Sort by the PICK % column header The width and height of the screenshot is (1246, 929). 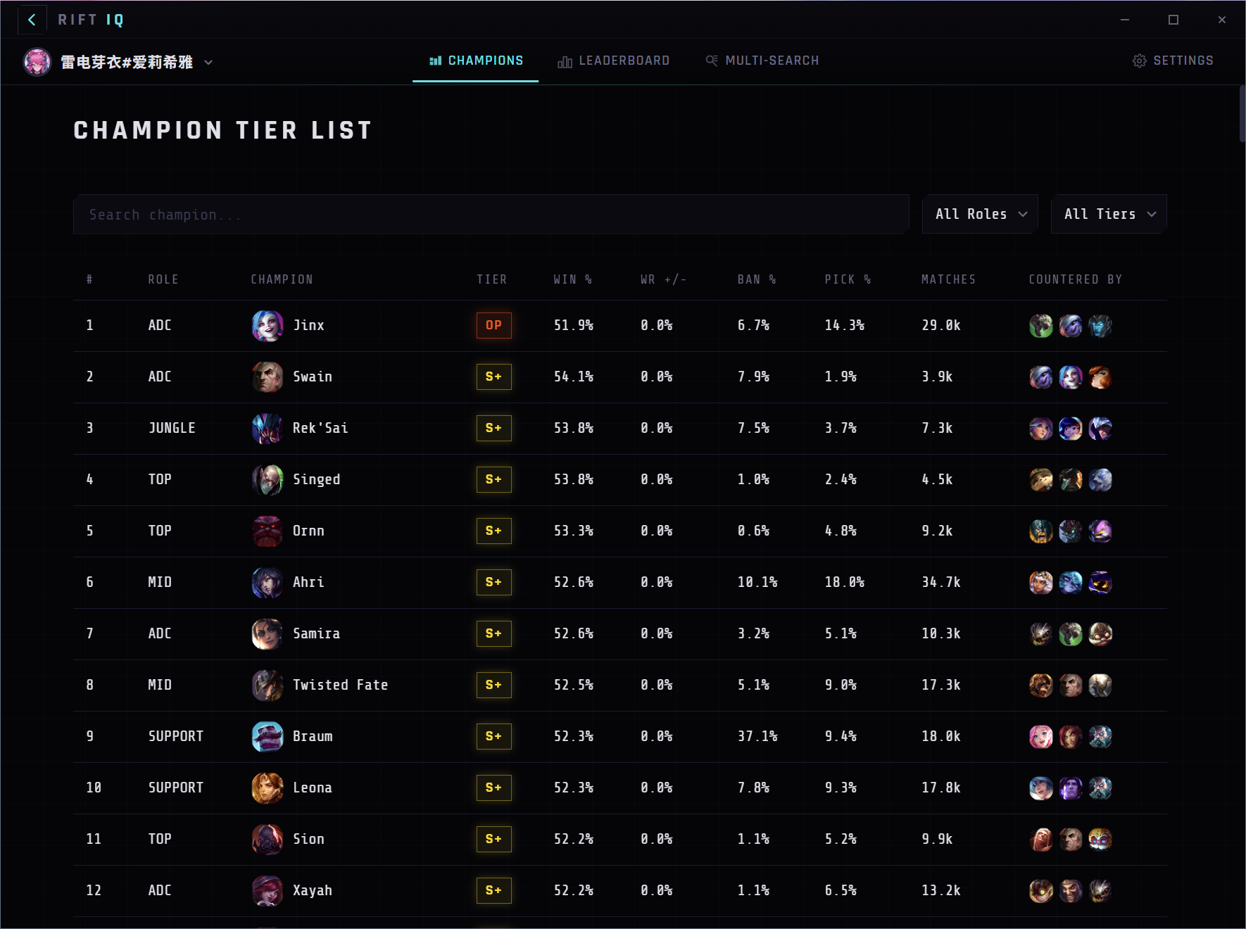pos(848,279)
